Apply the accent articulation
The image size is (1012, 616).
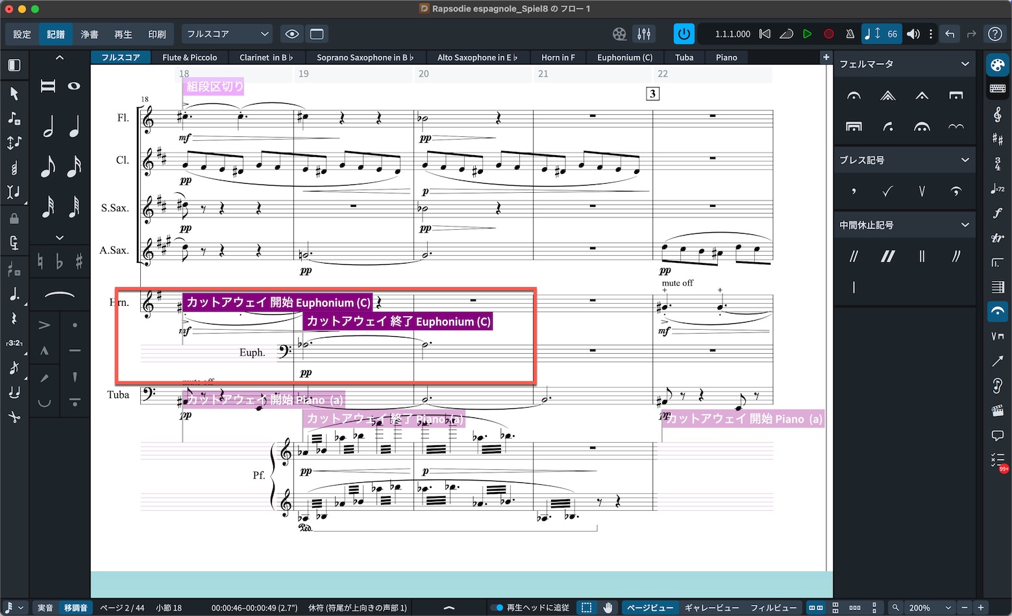[44, 325]
